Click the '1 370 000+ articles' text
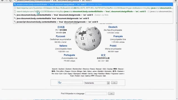The height and width of the screenshot is (100, 178). click(118, 42)
